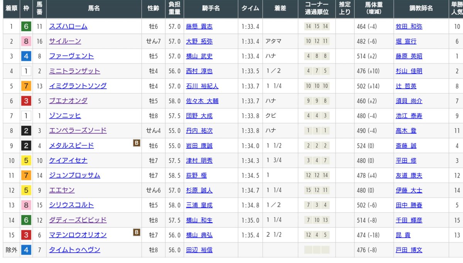The height and width of the screenshot is (263, 463).
Task: Open trainer profile 辻 哲英
Action: pos(406,86)
